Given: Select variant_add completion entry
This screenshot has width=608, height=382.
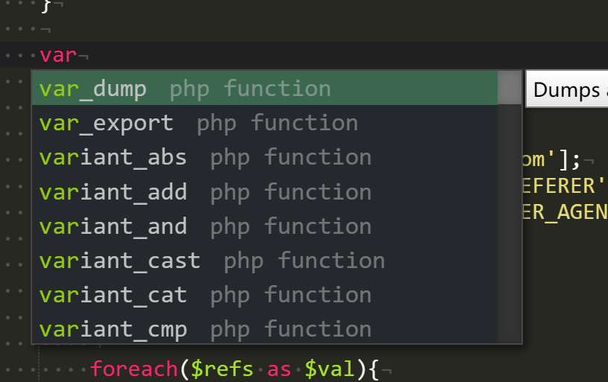Looking at the screenshot, I should coord(264,191).
